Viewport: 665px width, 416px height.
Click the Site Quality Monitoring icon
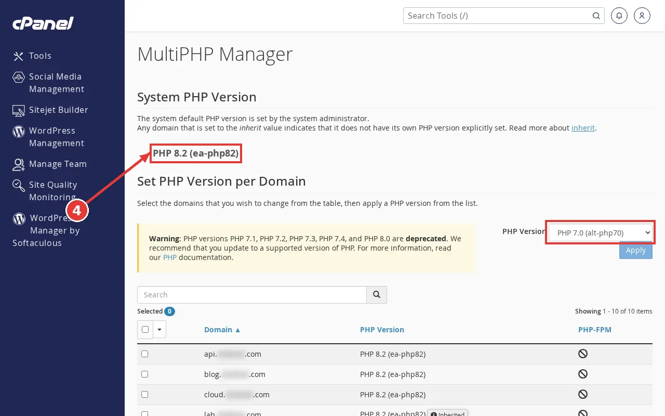click(19, 185)
